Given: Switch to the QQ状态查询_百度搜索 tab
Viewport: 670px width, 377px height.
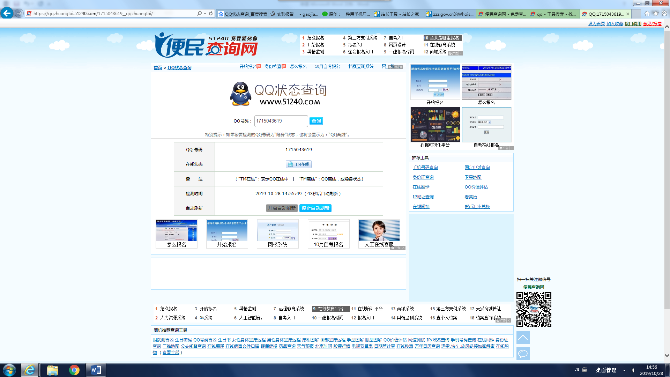Looking at the screenshot, I should tap(243, 14).
